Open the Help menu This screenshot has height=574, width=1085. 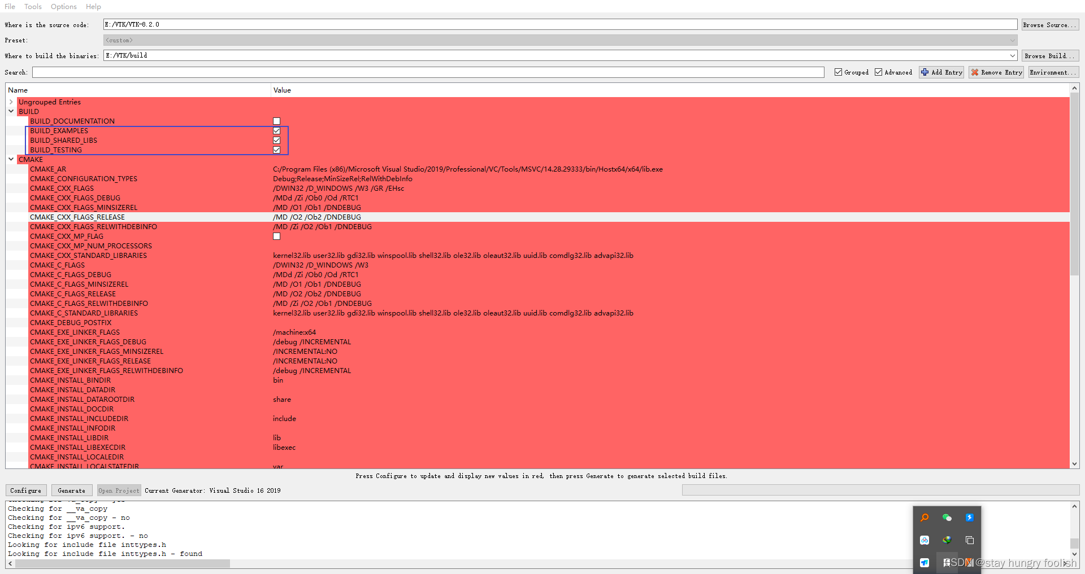[94, 7]
